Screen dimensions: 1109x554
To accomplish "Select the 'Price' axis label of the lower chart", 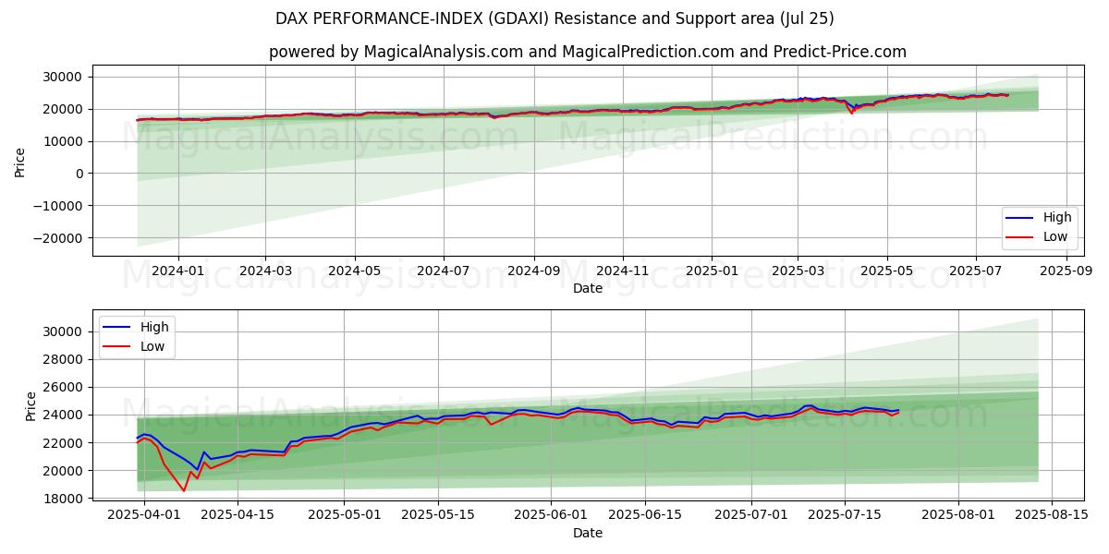I will [31, 405].
